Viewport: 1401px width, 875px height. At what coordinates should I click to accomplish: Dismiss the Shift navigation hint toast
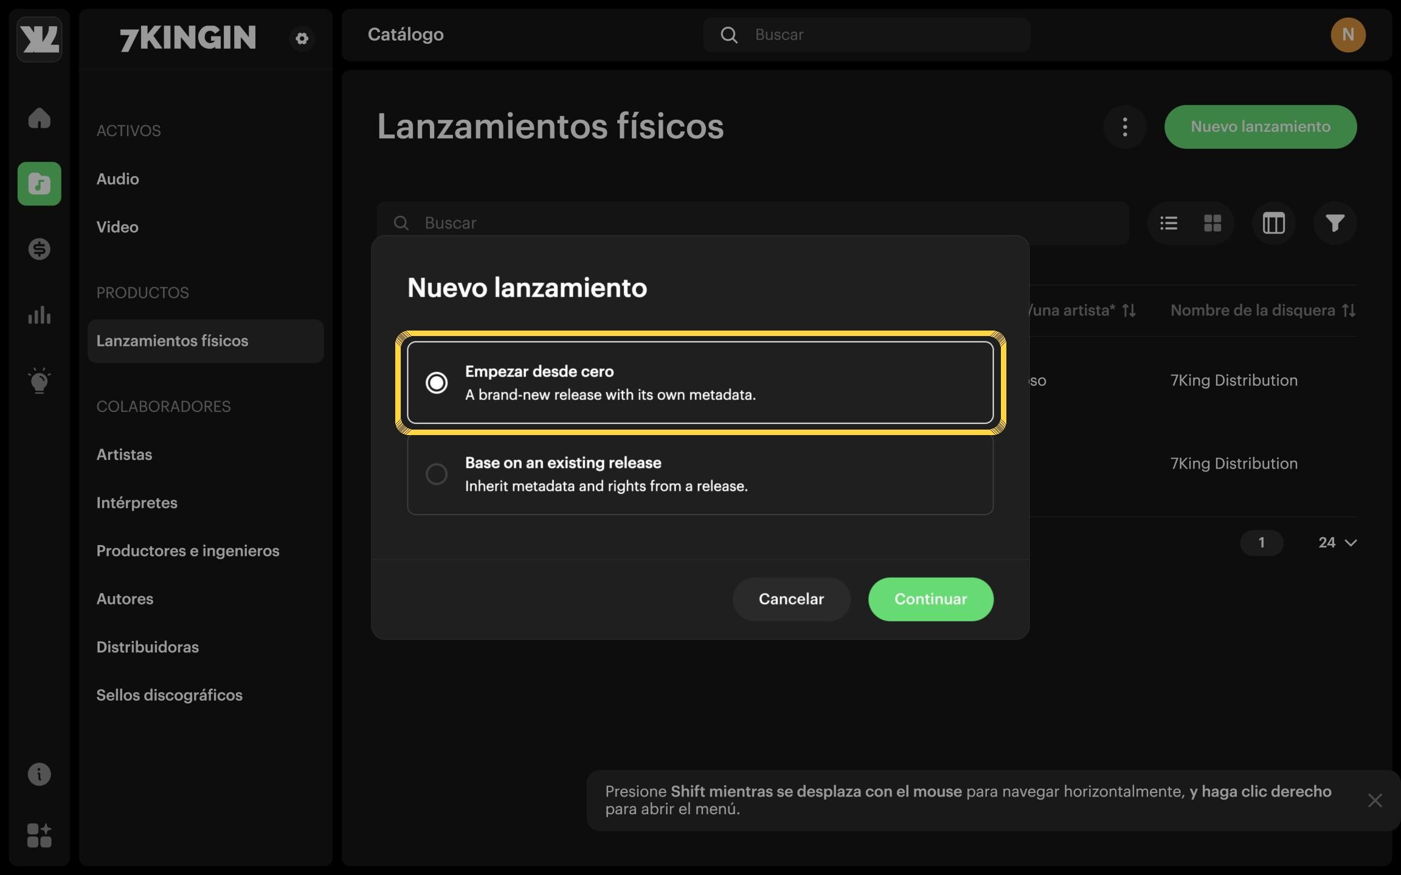[x=1375, y=800]
